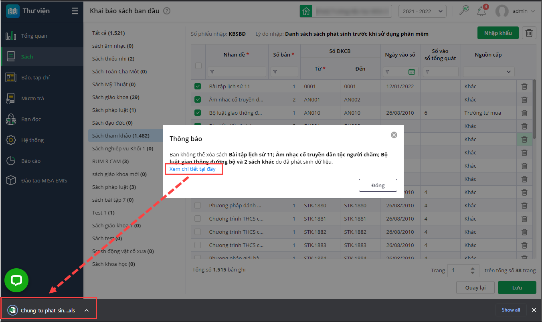Open Mượn trả sidebar menu

coord(42,98)
